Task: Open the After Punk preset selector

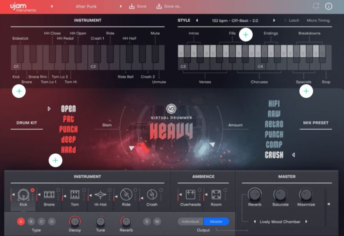Action: tap(86, 6)
